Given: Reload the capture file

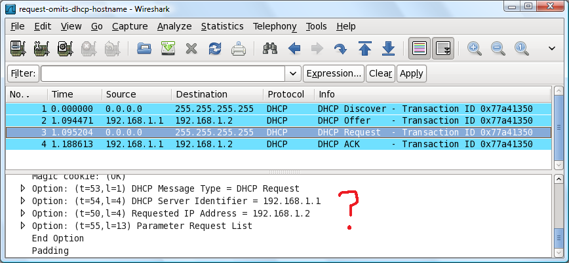Looking at the screenshot, I should pos(214,48).
